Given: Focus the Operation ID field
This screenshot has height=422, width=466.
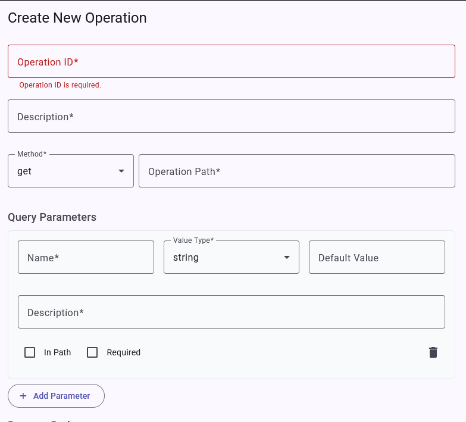Looking at the screenshot, I should coord(232,61).
